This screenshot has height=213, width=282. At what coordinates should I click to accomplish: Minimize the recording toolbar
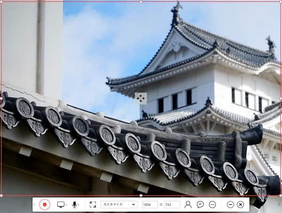(230, 205)
